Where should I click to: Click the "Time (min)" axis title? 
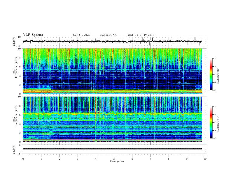tap(117, 161)
